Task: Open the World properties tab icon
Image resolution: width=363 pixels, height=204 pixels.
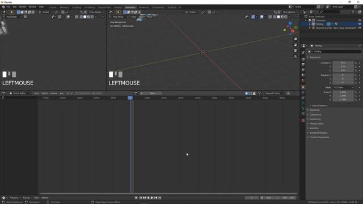Action: point(303,80)
